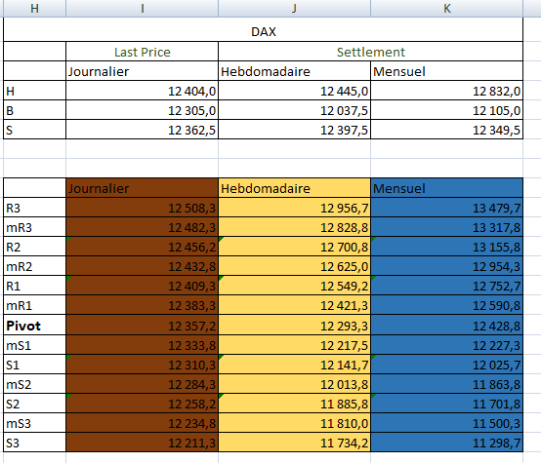Select monthly mR1 value 12 590,8
Screen dimensions: 541x463
447,305
